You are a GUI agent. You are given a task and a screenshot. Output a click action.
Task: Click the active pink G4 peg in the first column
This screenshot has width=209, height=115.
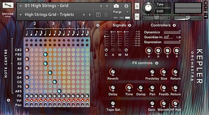coord(27,77)
